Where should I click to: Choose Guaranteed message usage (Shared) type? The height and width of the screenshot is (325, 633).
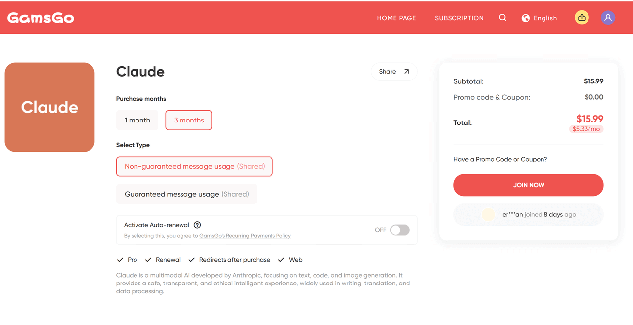186,194
